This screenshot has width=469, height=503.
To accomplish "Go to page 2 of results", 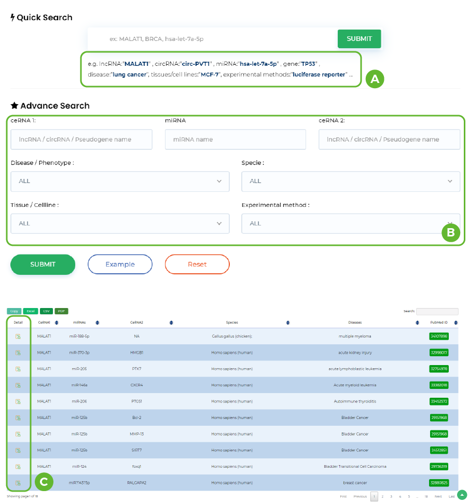I will (x=382, y=496).
